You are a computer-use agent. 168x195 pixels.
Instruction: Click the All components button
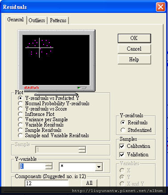point(89,183)
